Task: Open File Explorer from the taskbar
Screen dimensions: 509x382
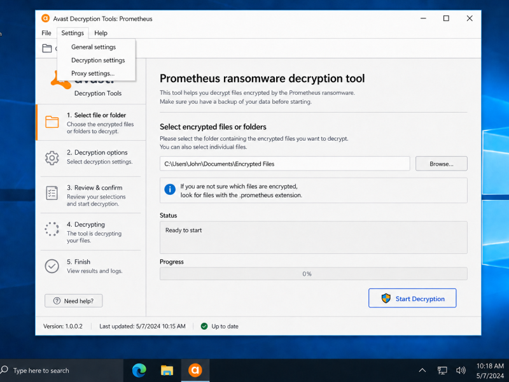Action: coord(167,371)
